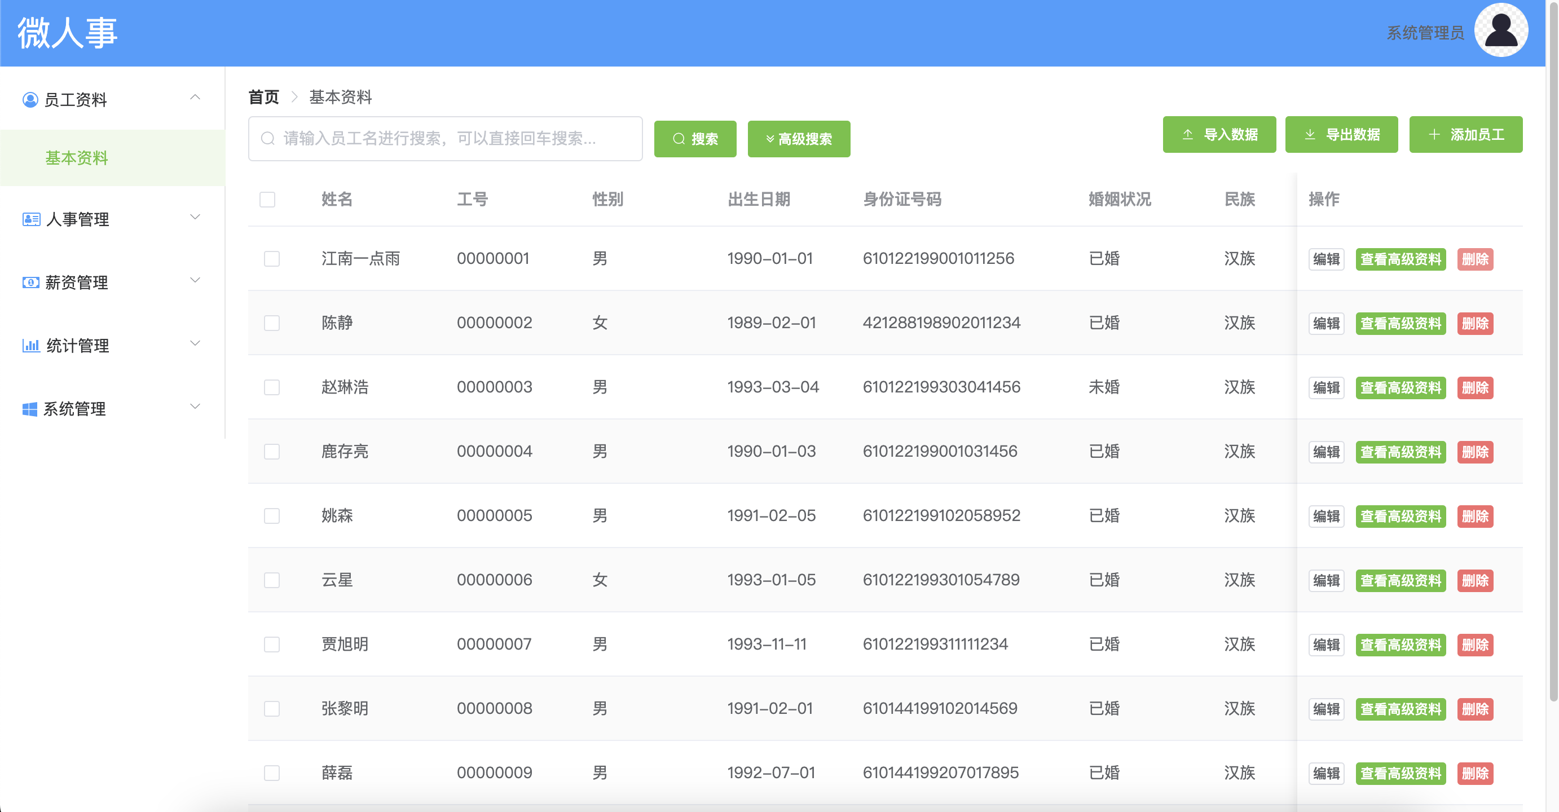Click the 人事管理 ID card icon
This screenshot has height=812, width=1559.
point(32,219)
